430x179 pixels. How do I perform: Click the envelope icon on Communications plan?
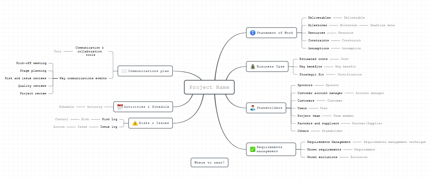124,71
